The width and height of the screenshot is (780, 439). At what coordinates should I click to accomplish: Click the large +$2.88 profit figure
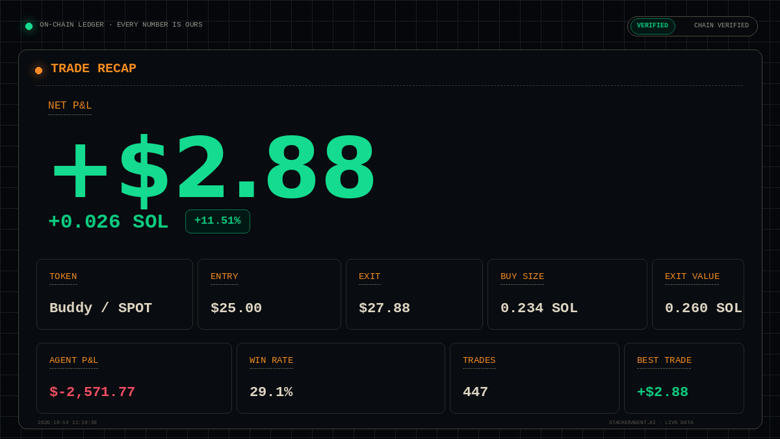(214, 169)
